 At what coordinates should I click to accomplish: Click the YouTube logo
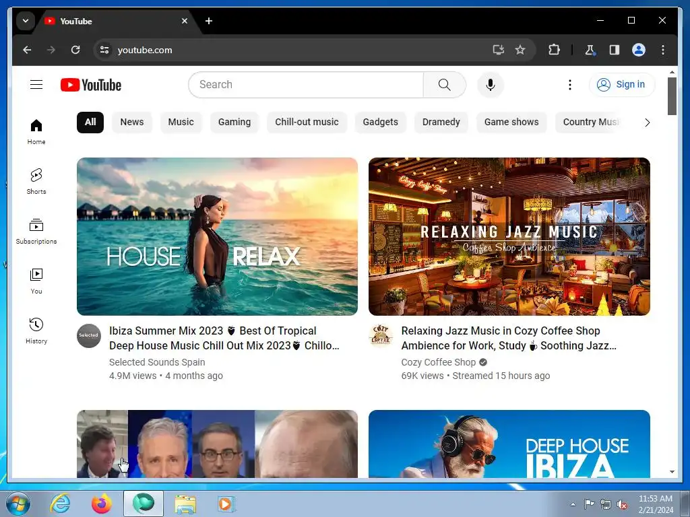point(91,85)
